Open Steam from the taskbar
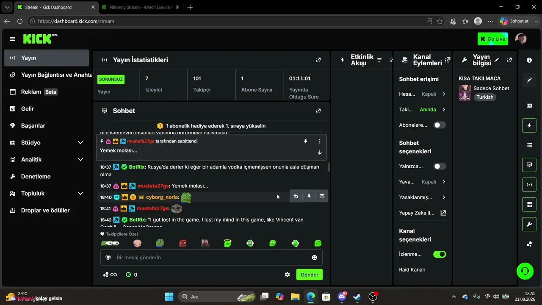Image resolution: width=542 pixels, height=305 pixels. pyautogui.click(x=357, y=297)
